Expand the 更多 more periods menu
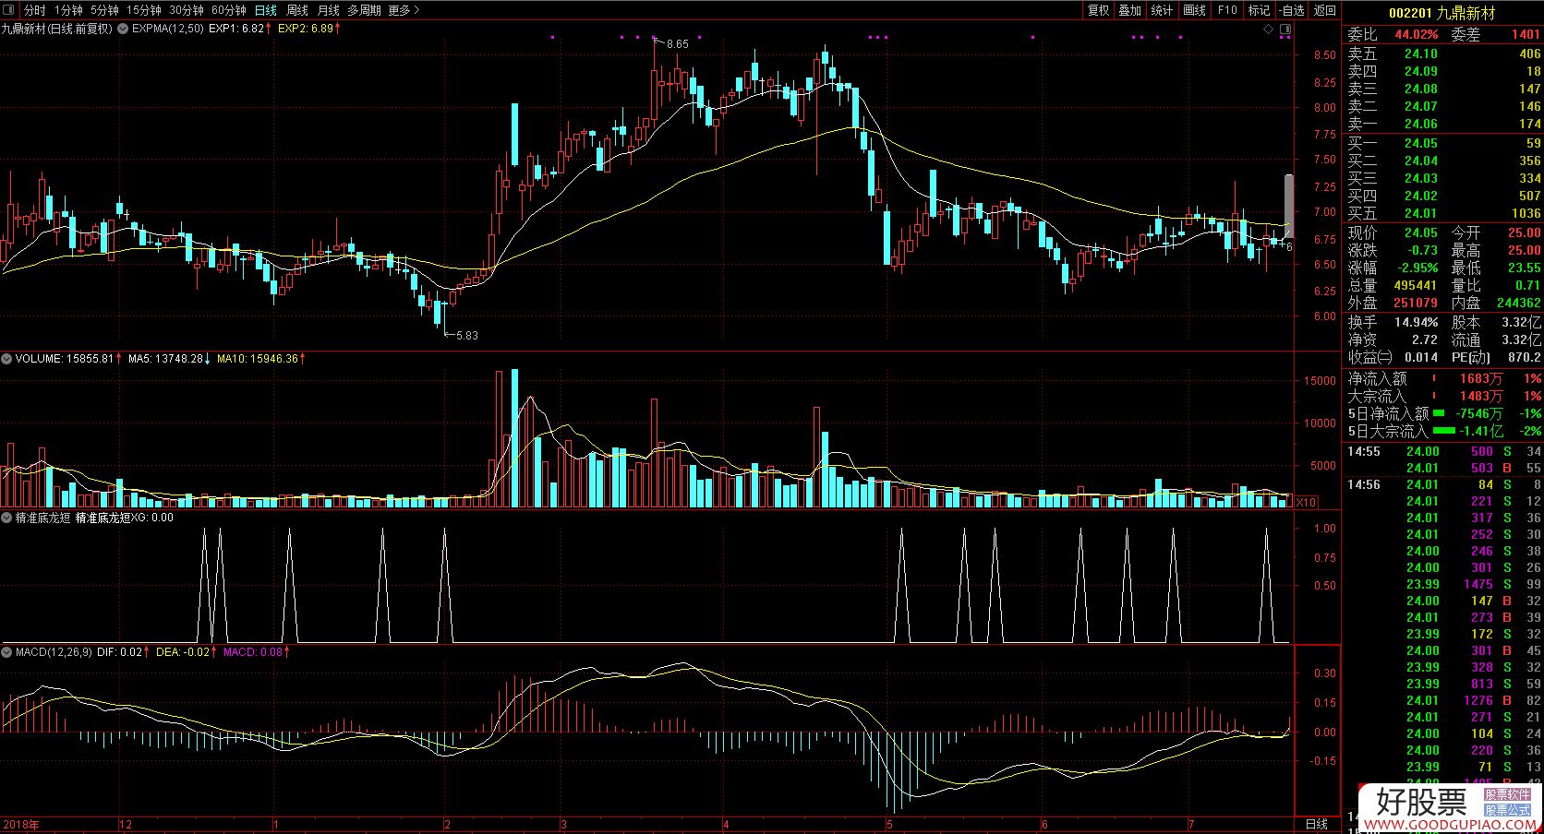 click(x=404, y=10)
